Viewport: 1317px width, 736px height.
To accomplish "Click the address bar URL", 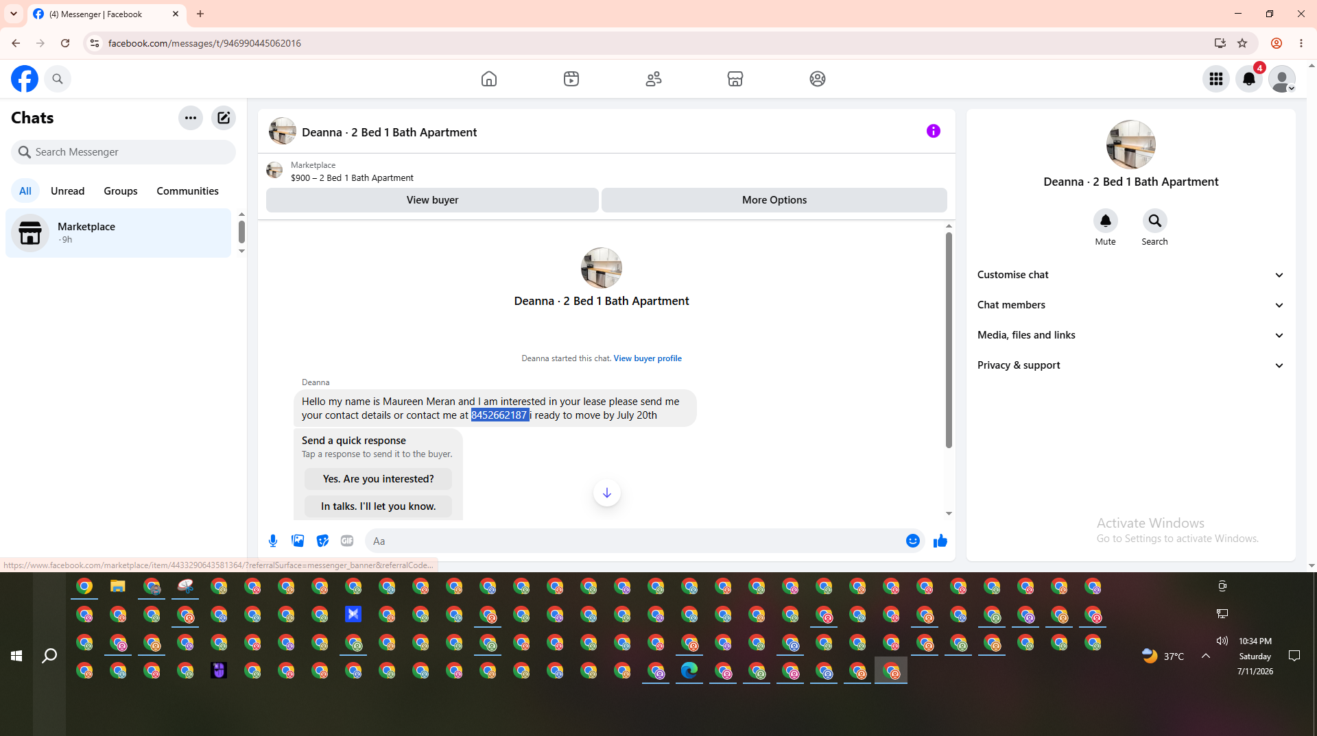I will (204, 43).
